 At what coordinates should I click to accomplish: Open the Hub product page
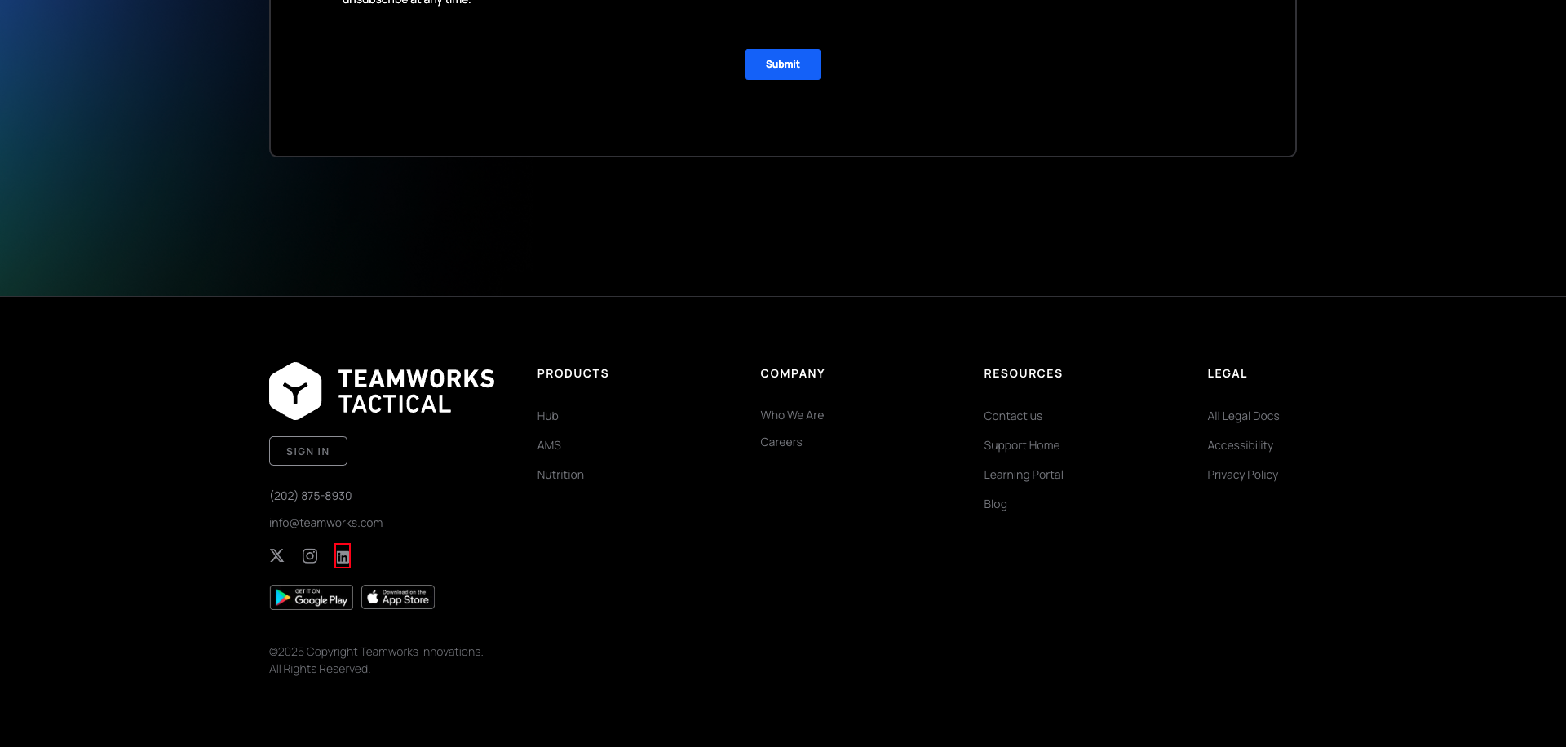point(547,415)
